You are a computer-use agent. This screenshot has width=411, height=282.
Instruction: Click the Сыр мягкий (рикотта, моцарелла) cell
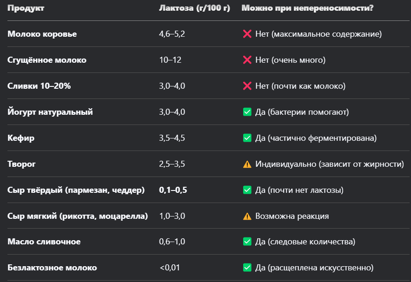(78, 216)
